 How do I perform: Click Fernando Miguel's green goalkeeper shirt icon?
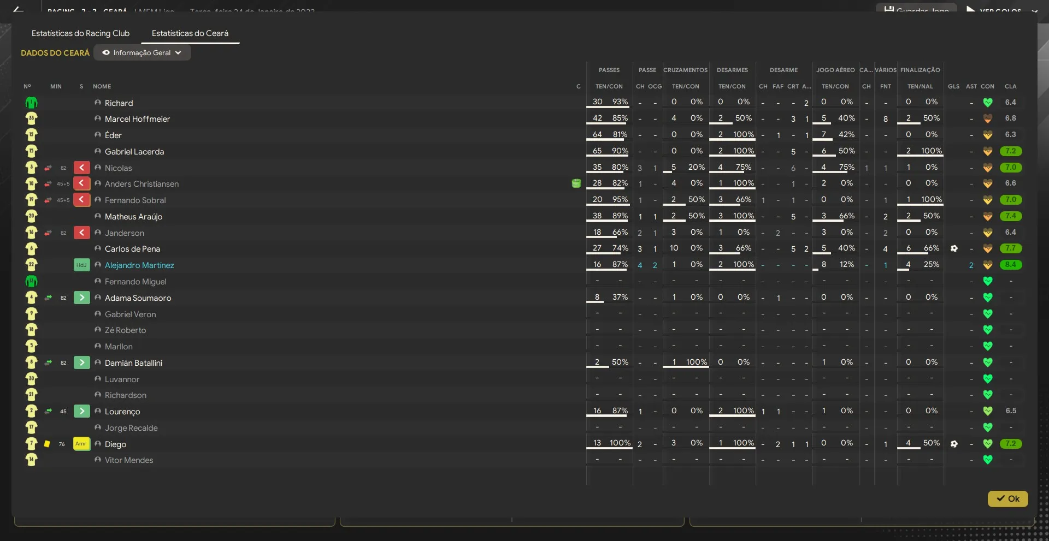[31, 281]
